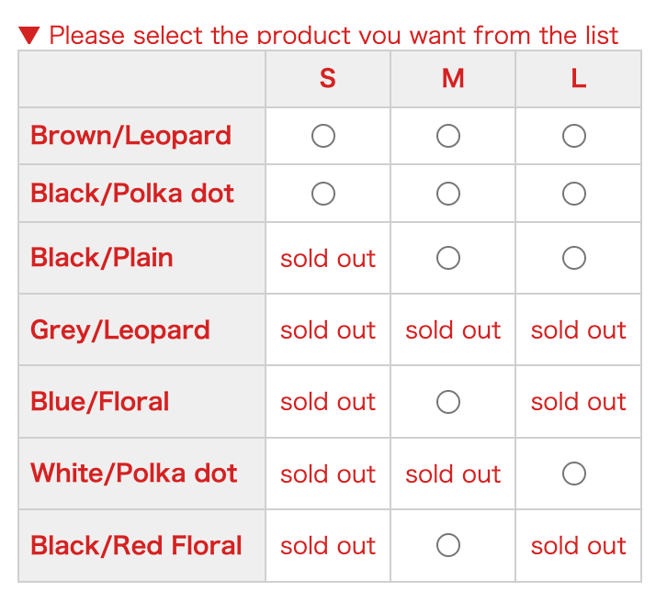Pick Black/Red Floral in size M
667x602 pixels.
pyautogui.click(x=448, y=545)
